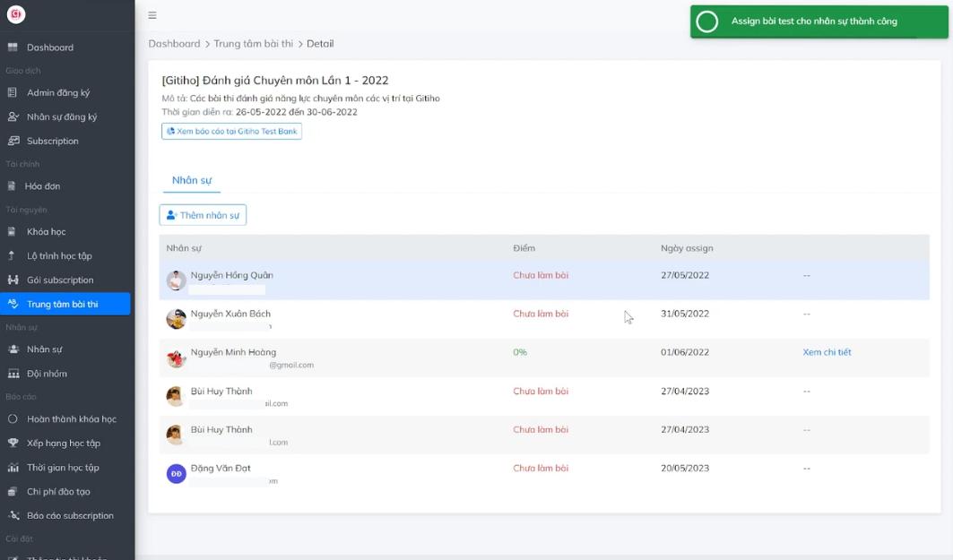This screenshot has height=560, width=953.
Task: Click Nguyễn Xuân Bách's avatar
Action: (176, 319)
